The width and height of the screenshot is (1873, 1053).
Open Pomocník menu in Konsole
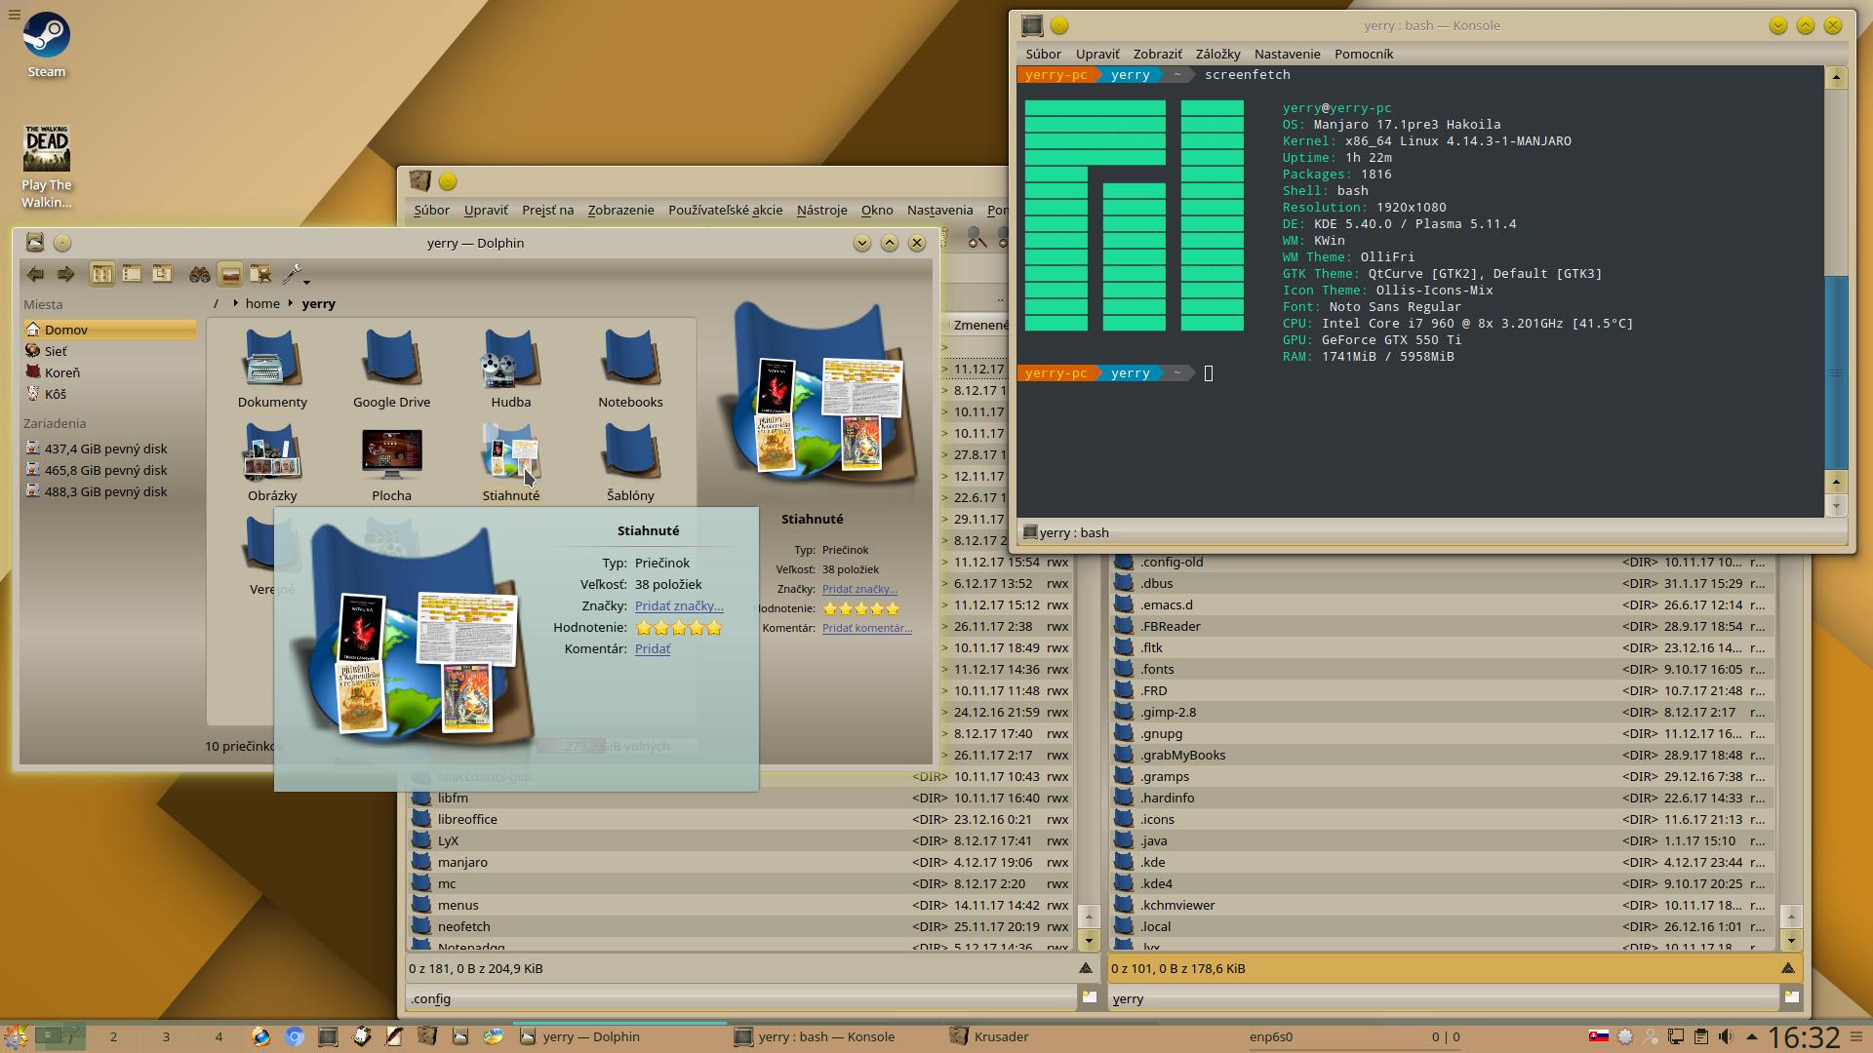pyautogui.click(x=1363, y=54)
